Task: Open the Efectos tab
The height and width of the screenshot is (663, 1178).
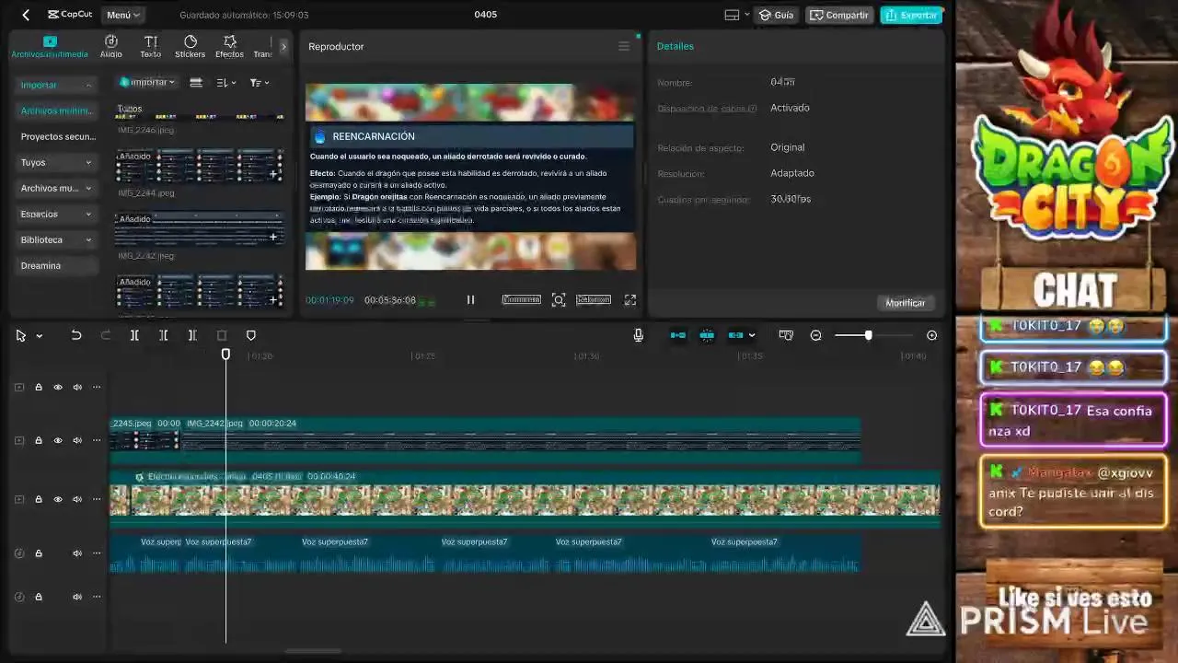Action: click(x=229, y=46)
